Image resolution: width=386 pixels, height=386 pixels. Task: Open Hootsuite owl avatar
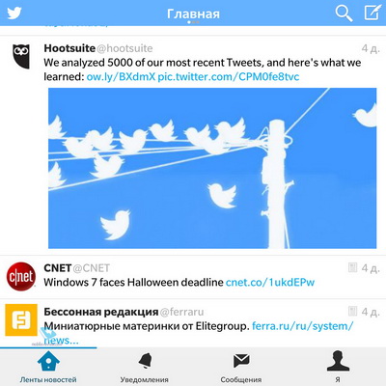coord(21,56)
